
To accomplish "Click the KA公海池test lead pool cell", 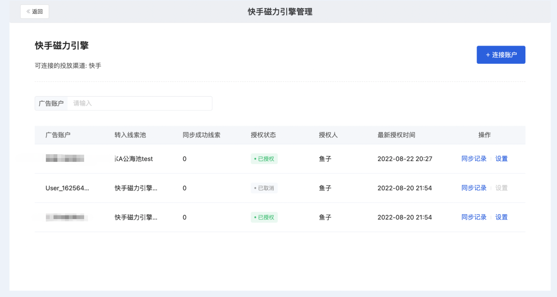I will (134, 159).
